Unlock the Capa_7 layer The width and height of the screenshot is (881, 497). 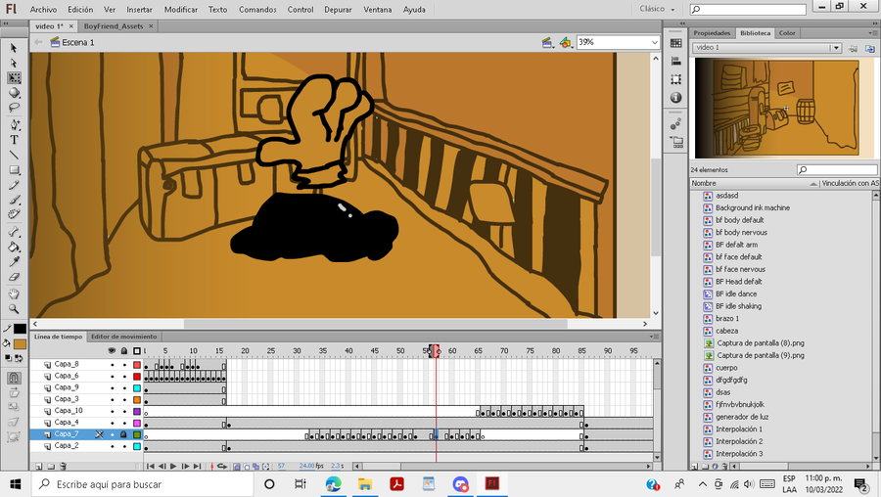coord(124,434)
